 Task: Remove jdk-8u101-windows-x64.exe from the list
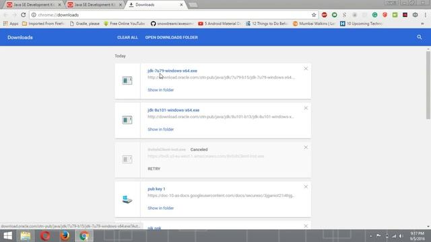tap(306, 108)
